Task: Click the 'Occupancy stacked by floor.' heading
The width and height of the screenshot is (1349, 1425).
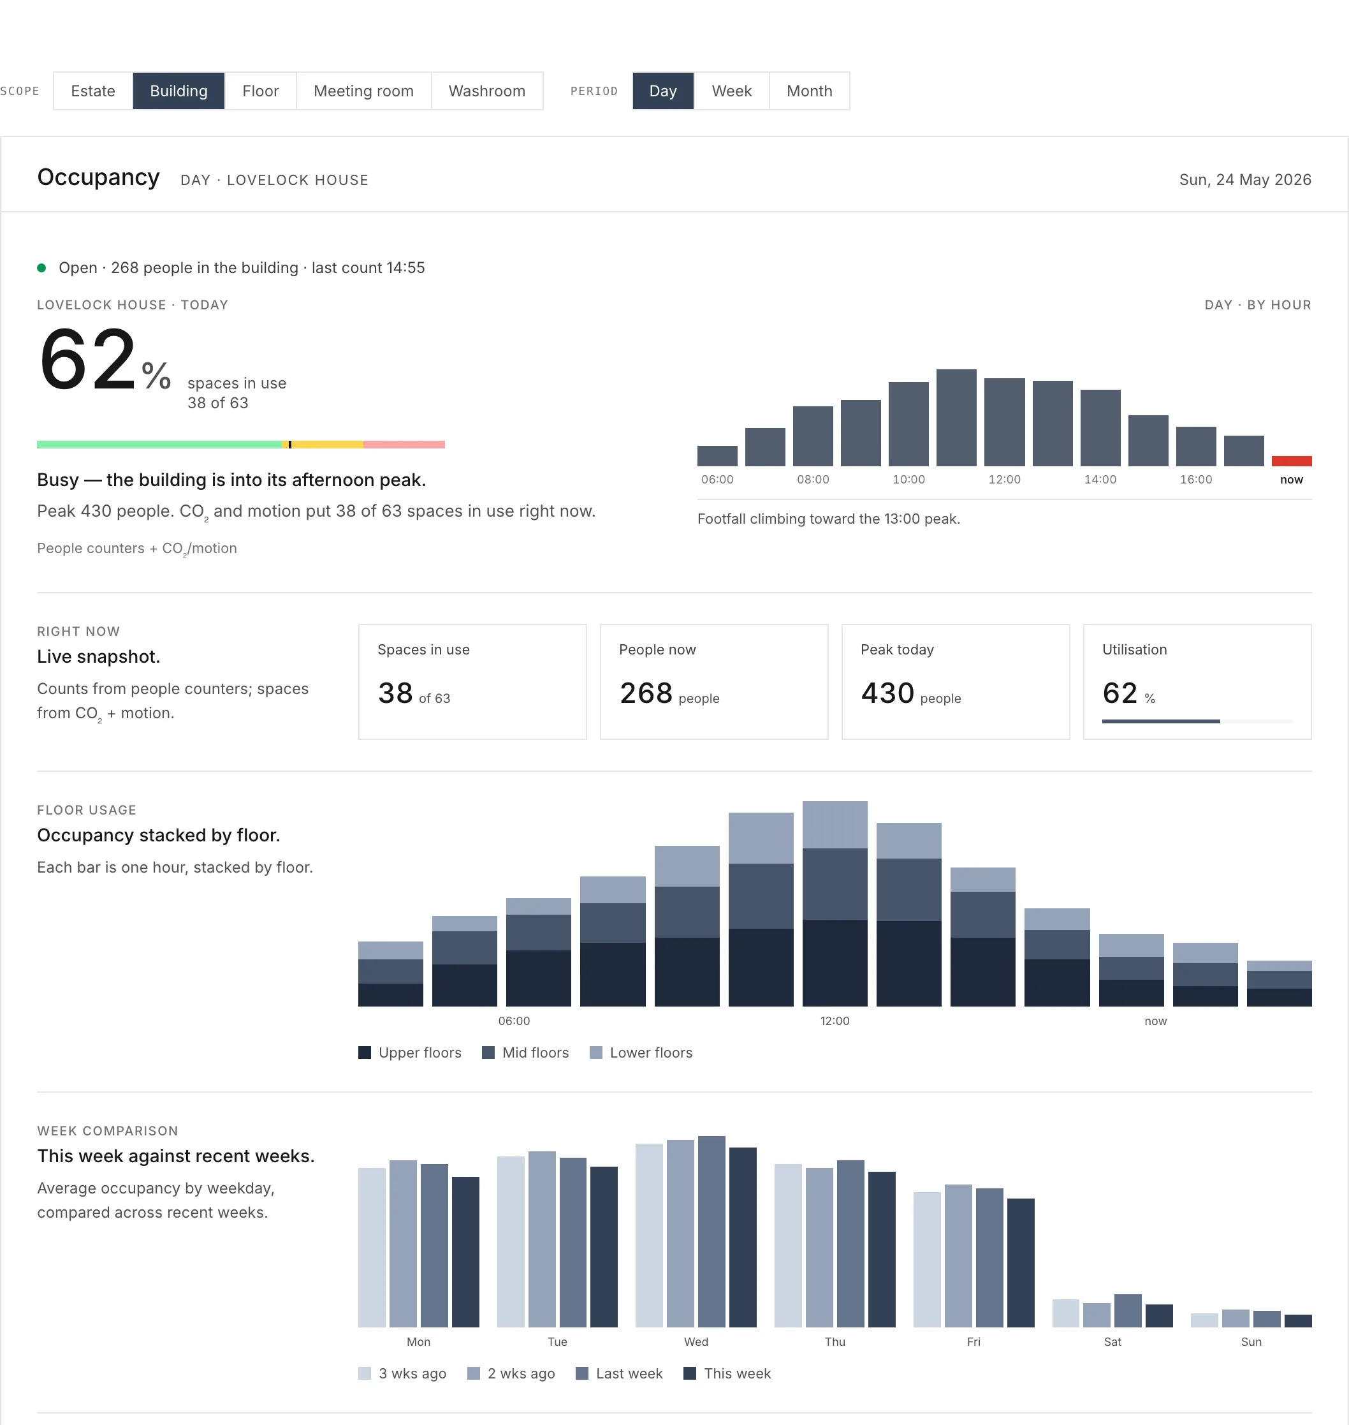Action: point(158,835)
